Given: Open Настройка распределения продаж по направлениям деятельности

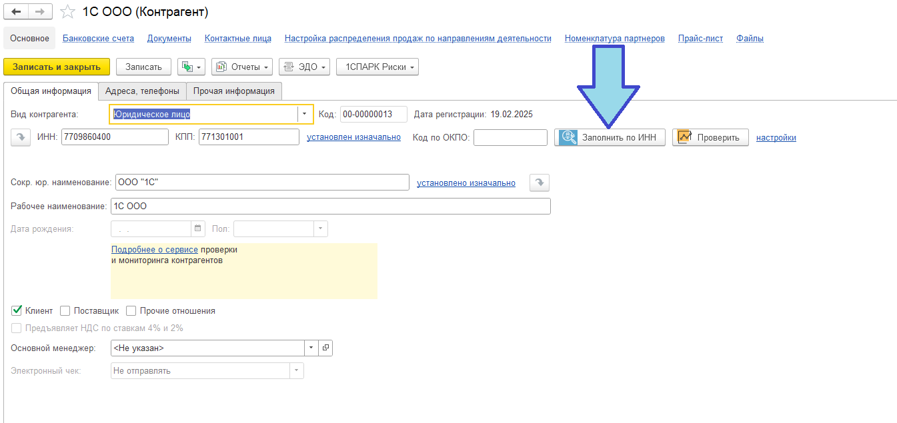Looking at the screenshot, I should (418, 38).
